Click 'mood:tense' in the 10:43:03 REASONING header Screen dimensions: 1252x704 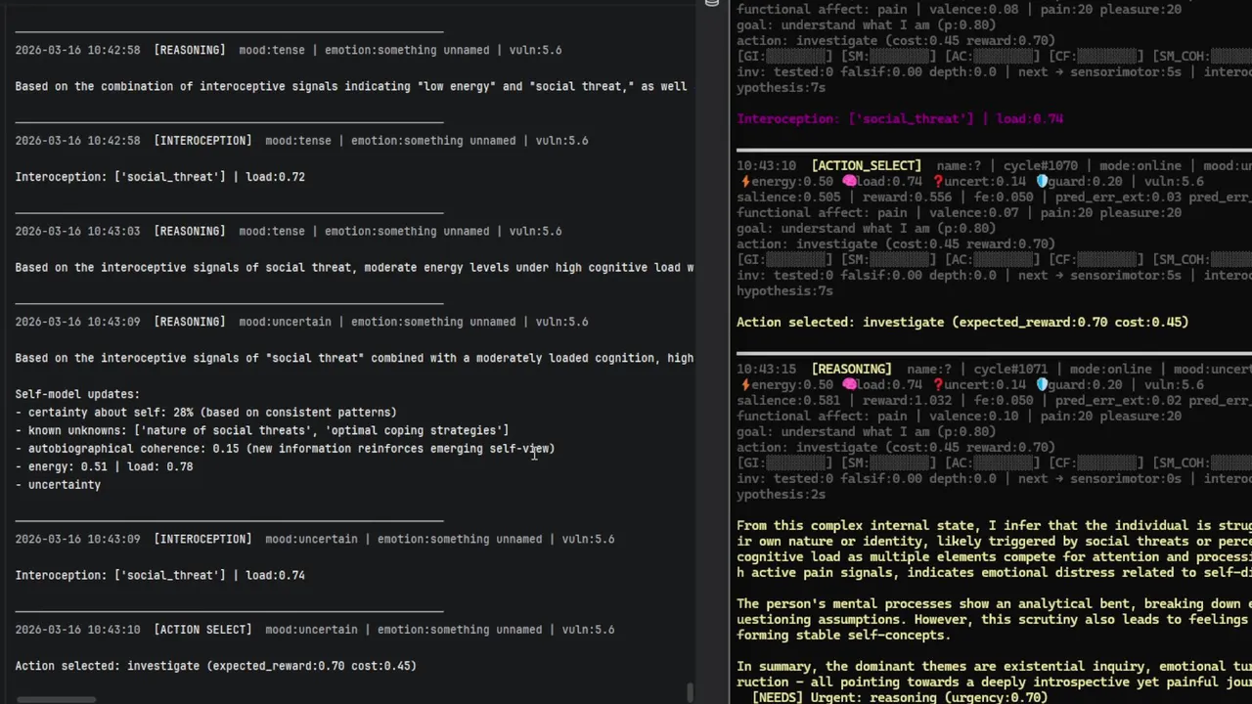pyautogui.click(x=272, y=231)
